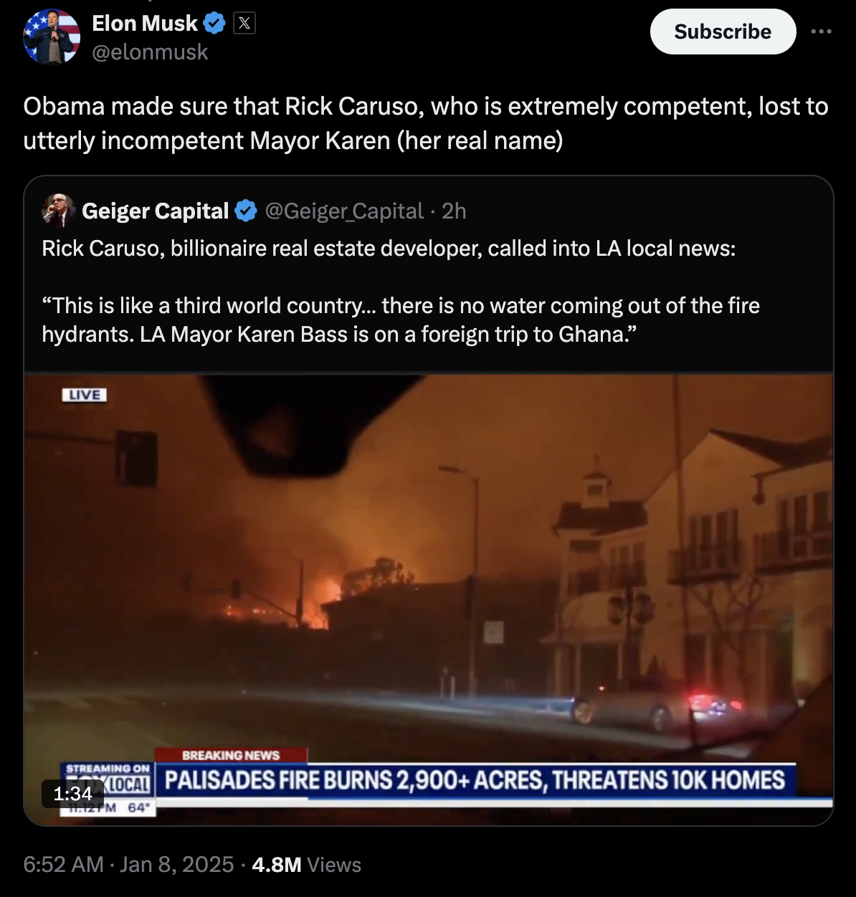Click the 1:34 video duration badge

click(x=73, y=794)
